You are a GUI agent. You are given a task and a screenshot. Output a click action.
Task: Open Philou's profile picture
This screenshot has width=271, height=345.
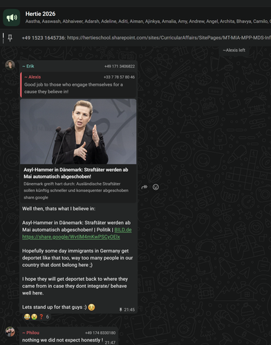[10, 332]
